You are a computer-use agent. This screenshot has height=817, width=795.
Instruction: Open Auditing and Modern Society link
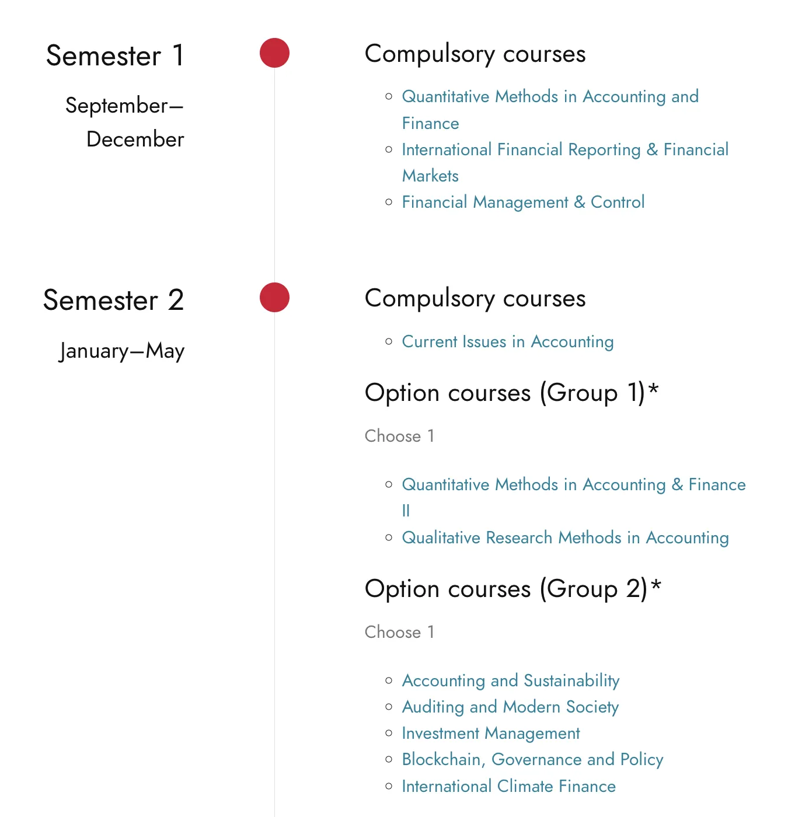(510, 707)
